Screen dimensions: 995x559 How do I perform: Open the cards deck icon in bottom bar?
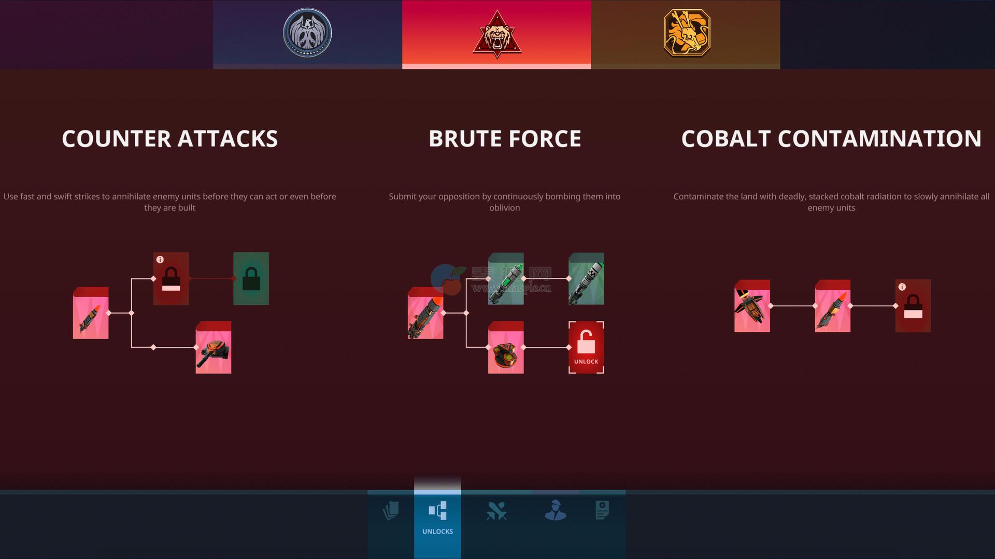[391, 511]
